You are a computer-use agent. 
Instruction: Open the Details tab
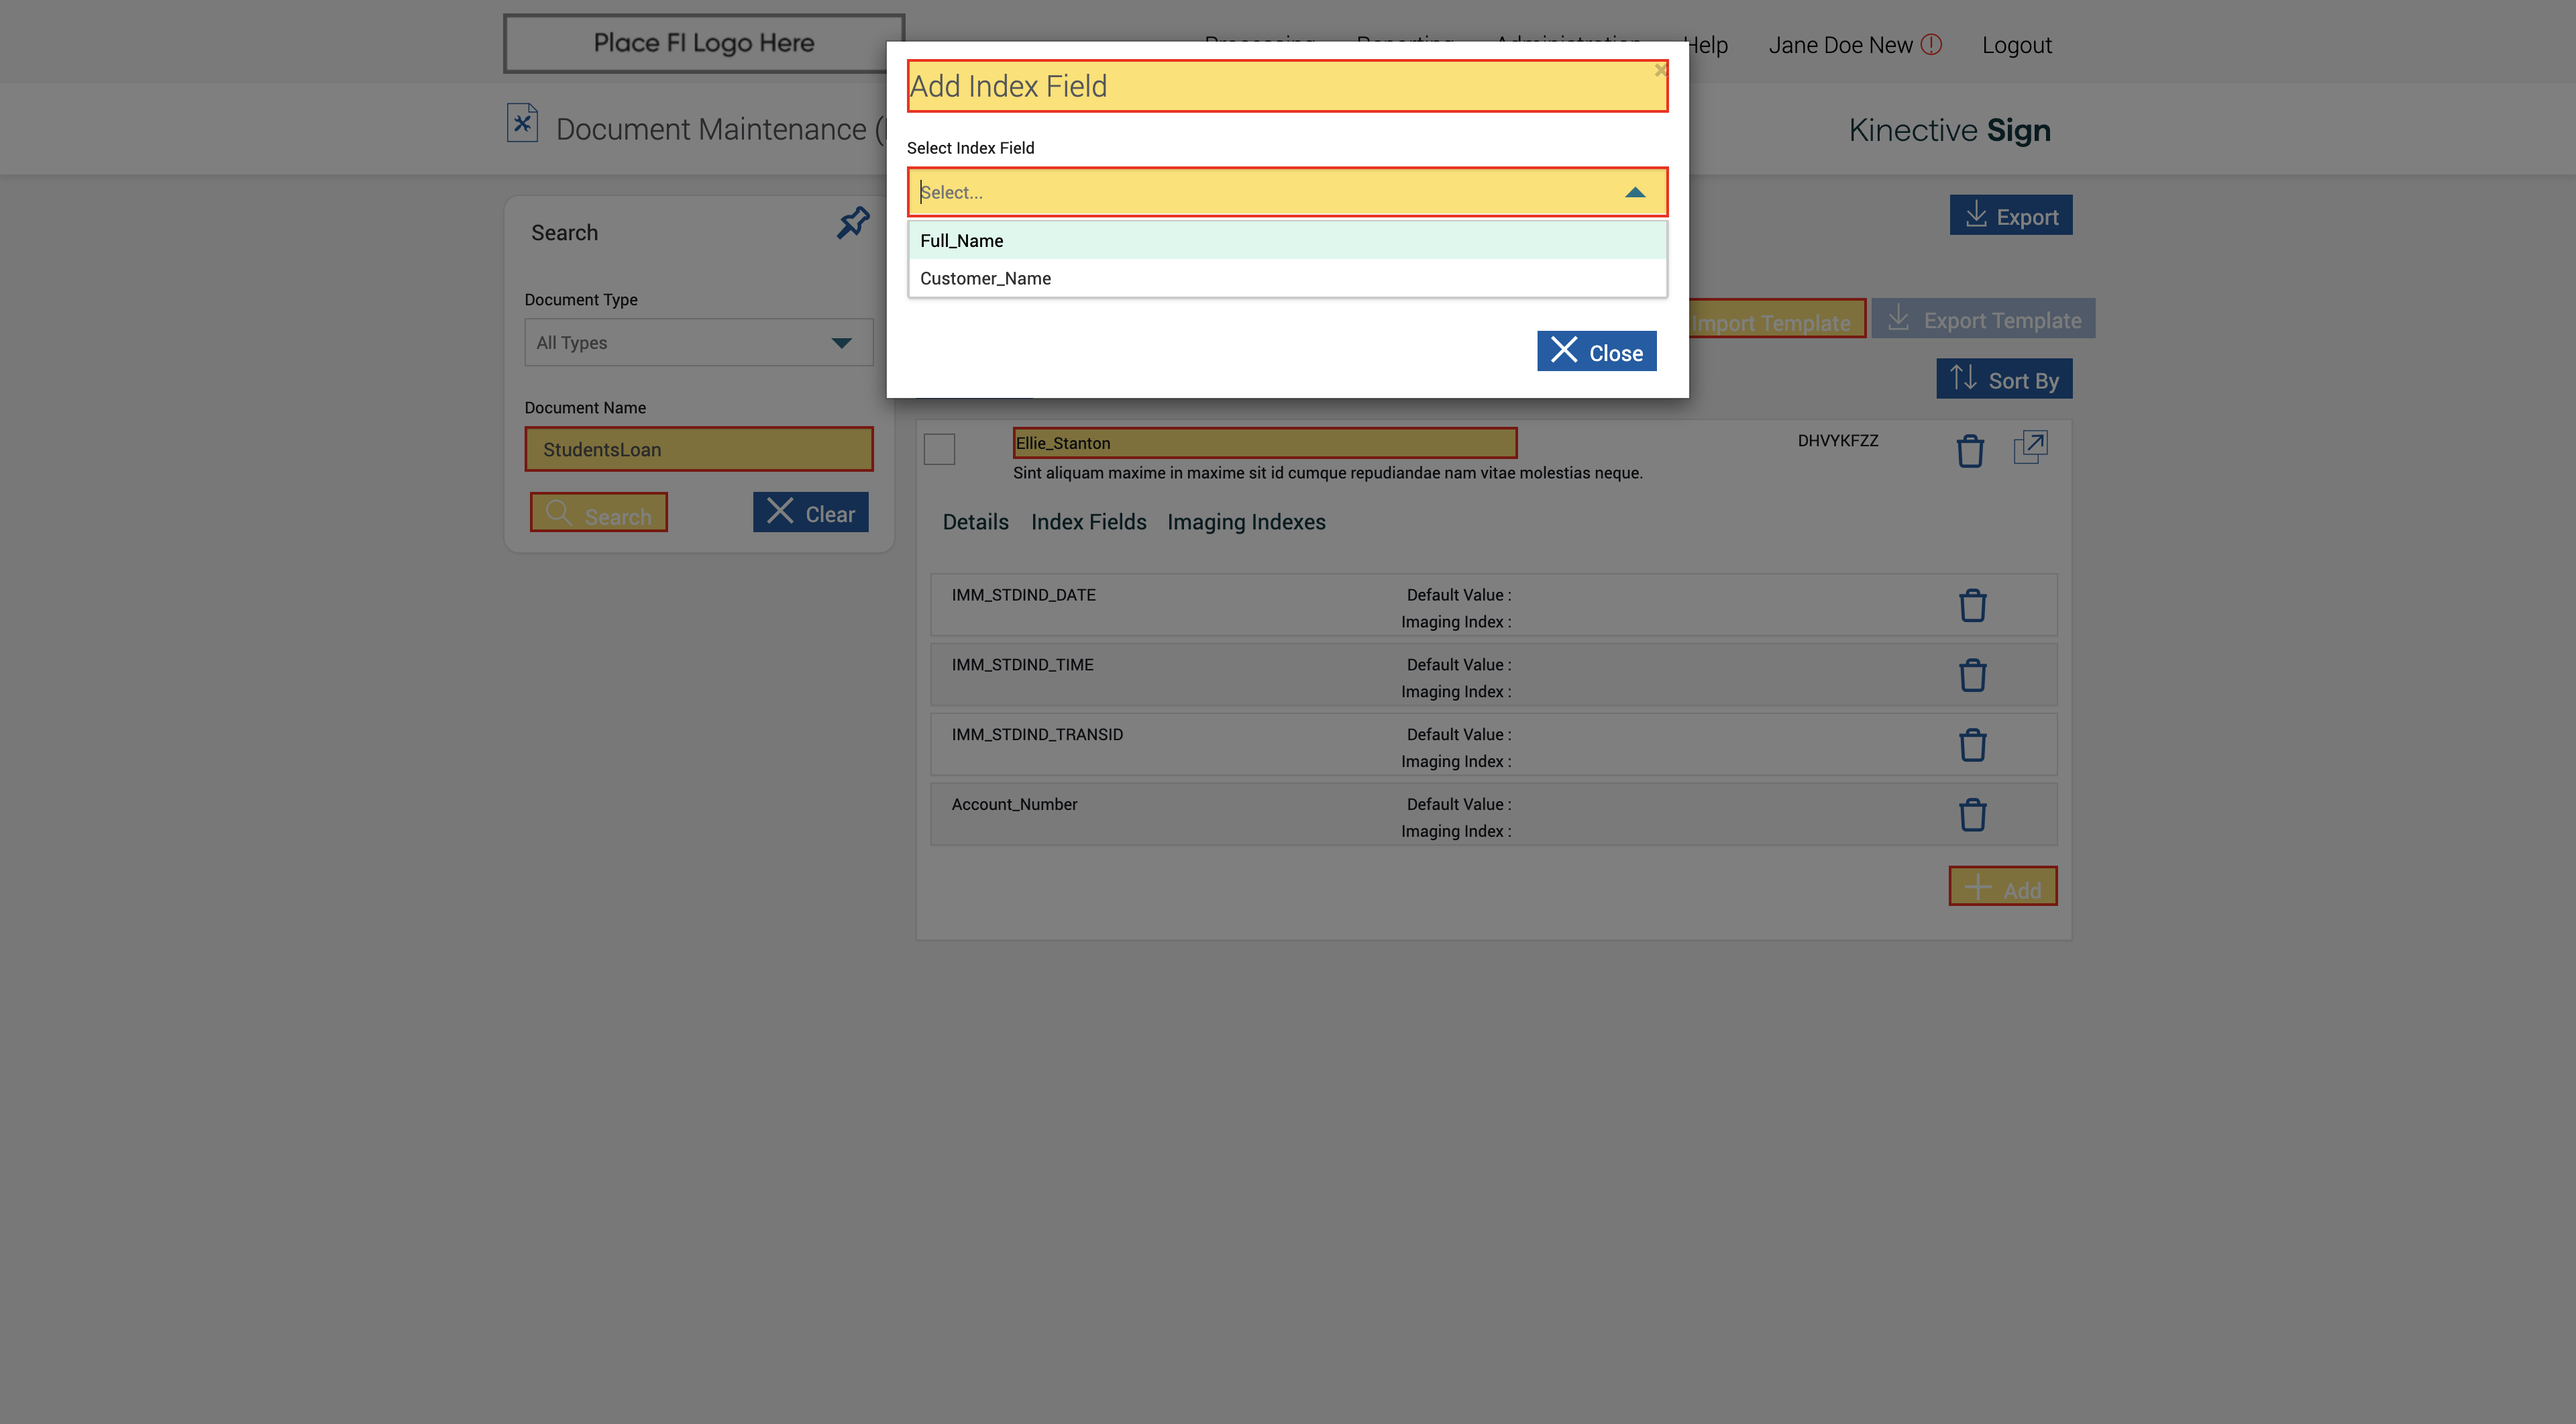(975, 522)
